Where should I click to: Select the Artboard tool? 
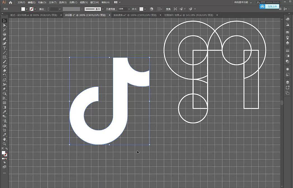[x=4, y=130]
